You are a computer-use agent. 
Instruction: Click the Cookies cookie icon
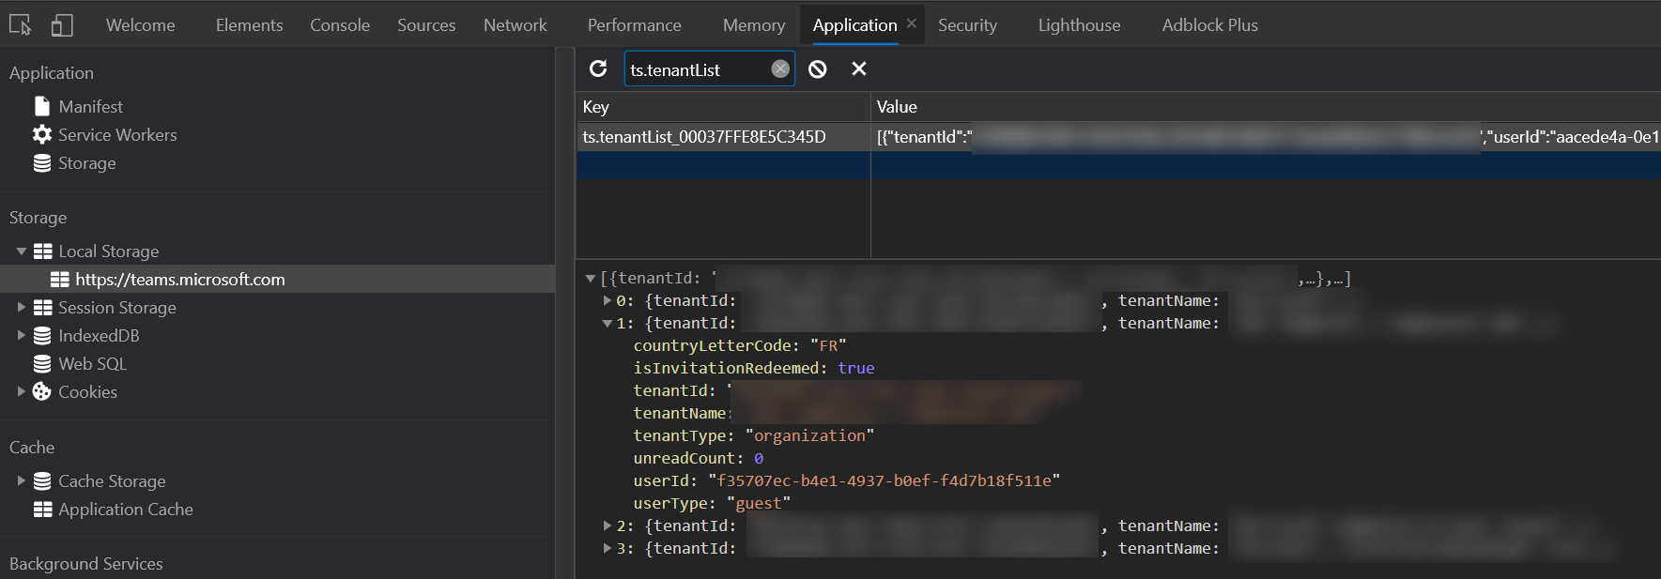click(42, 391)
